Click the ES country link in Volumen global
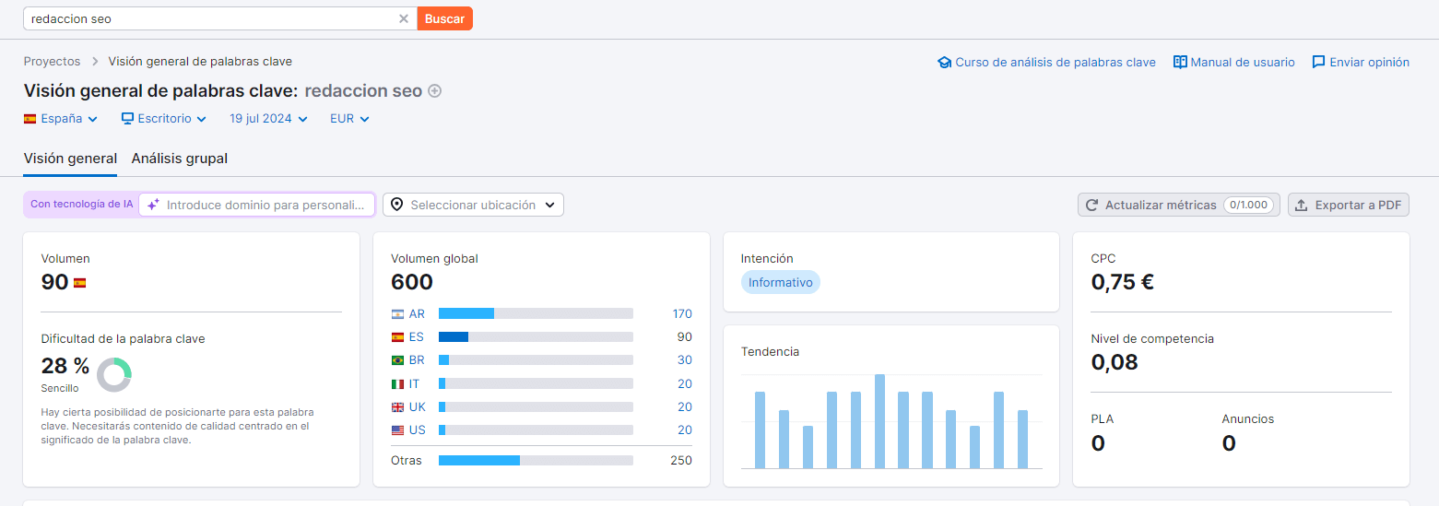The image size is (1439, 506). click(x=417, y=336)
